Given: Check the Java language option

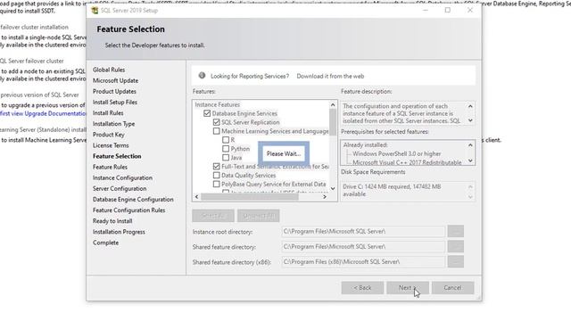Looking at the screenshot, I should click(x=226, y=158).
